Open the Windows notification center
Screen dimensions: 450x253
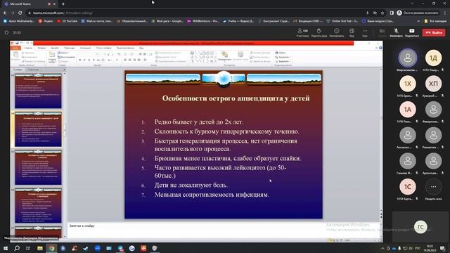pyautogui.click(x=443, y=248)
